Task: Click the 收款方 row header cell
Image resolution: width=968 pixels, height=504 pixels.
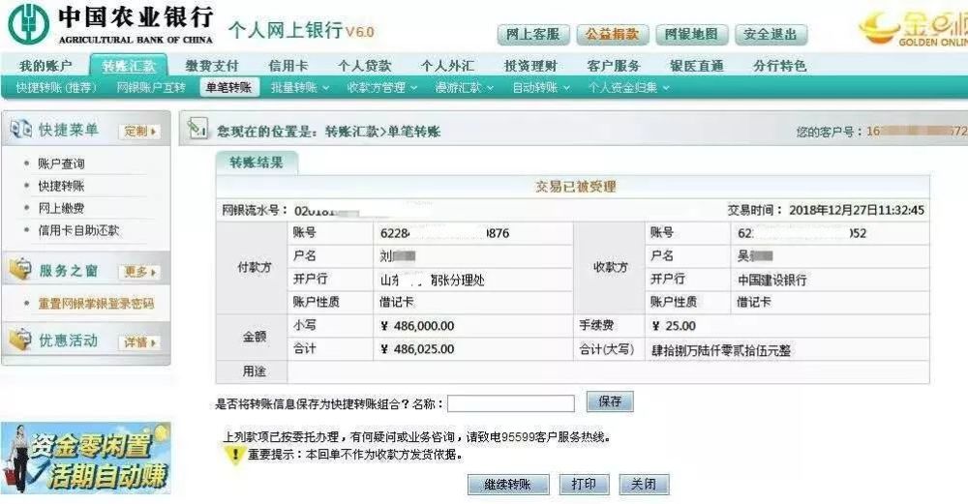Action: tap(609, 268)
